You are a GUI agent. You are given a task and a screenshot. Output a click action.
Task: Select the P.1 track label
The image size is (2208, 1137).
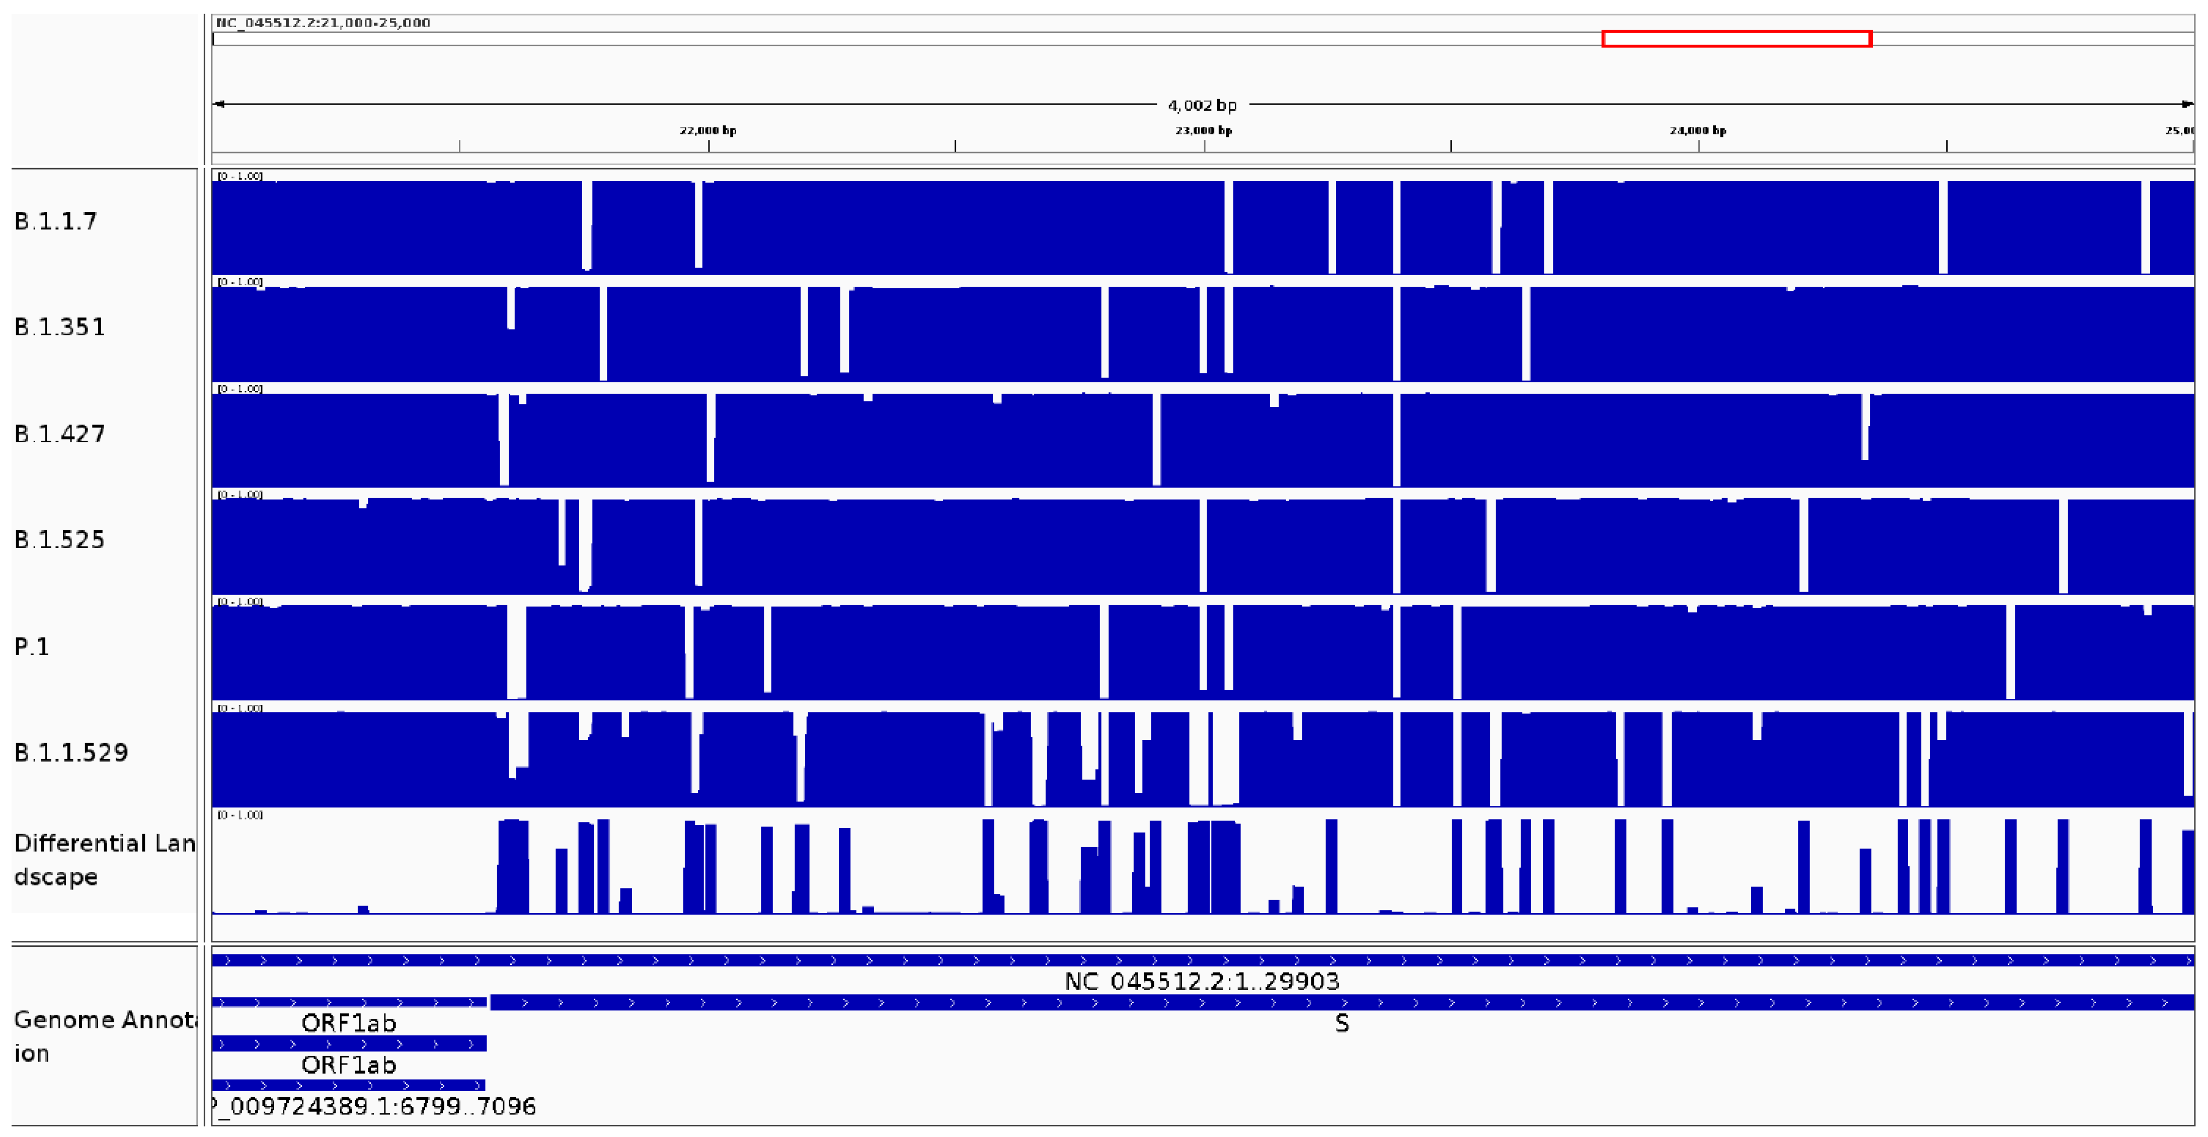(x=32, y=646)
